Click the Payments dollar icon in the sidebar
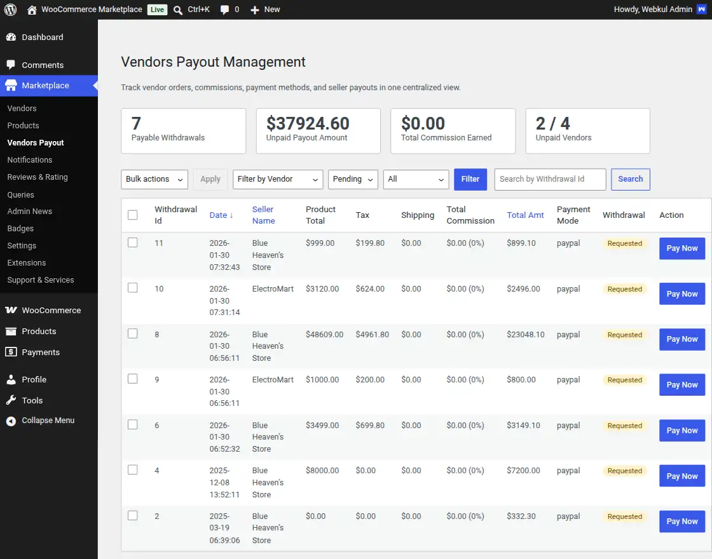 tap(11, 352)
